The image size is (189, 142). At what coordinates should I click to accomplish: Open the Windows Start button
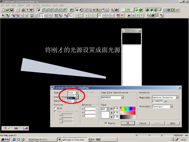pos(5,139)
